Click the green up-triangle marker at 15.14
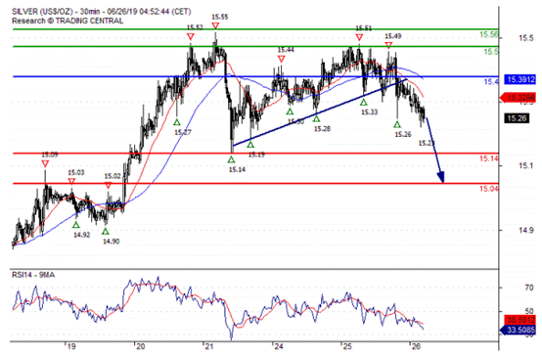Image resolution: width=542 pixels, height=356 pixels. tap(231, 159)
